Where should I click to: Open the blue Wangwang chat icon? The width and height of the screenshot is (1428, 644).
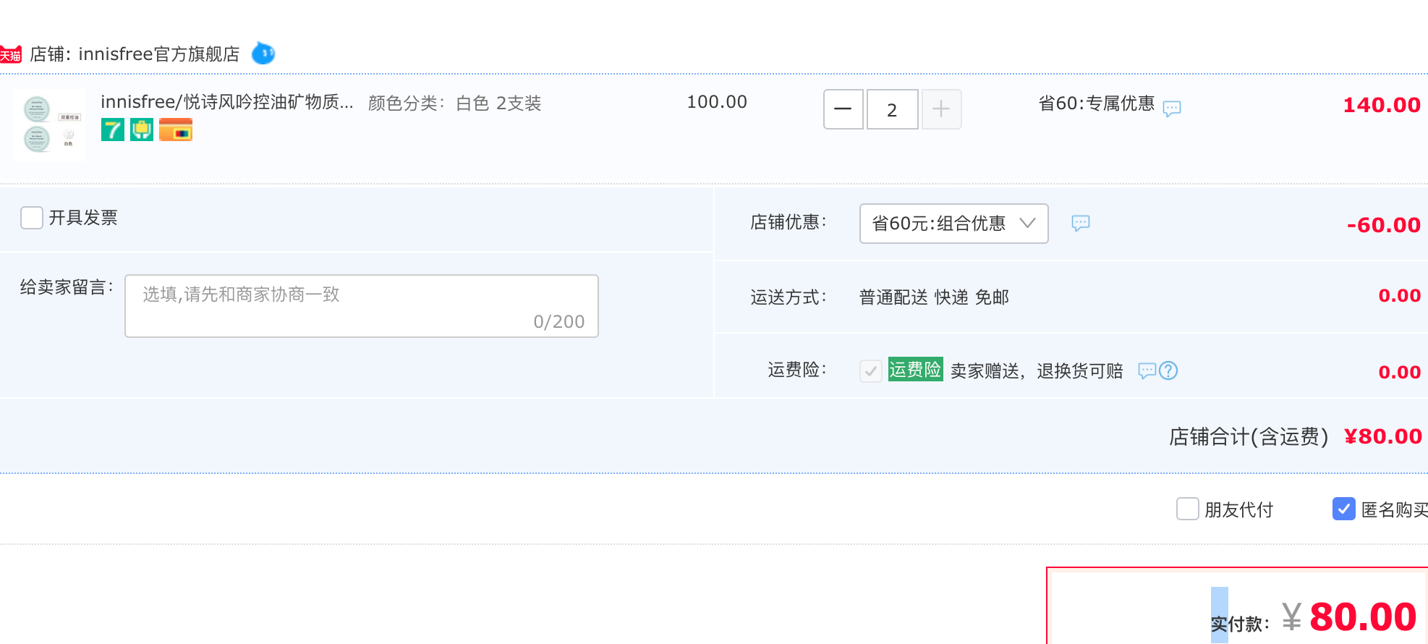tap(263, 54)
